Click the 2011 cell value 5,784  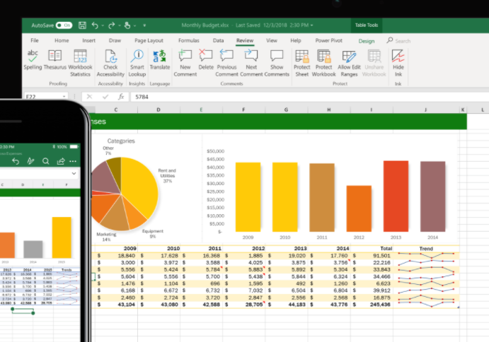pos(202,269)
